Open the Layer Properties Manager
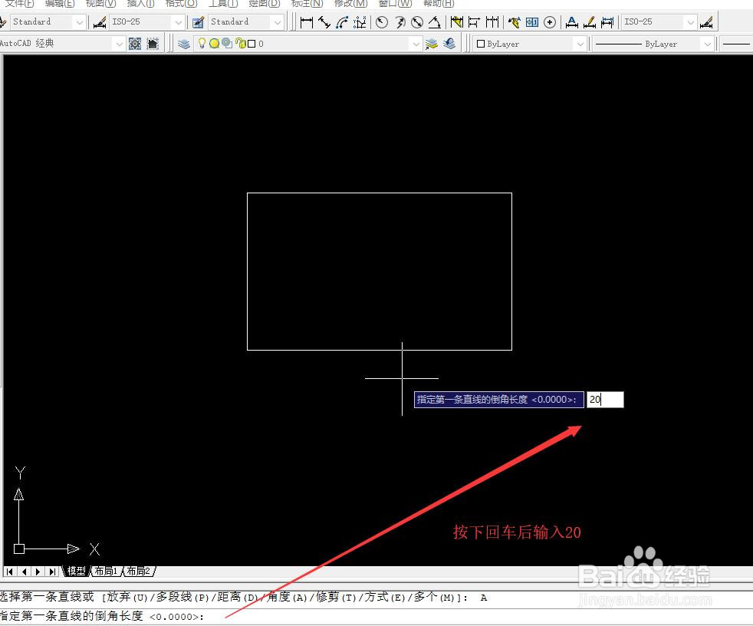This screenshot has width=753, height=626. [183, 44]
